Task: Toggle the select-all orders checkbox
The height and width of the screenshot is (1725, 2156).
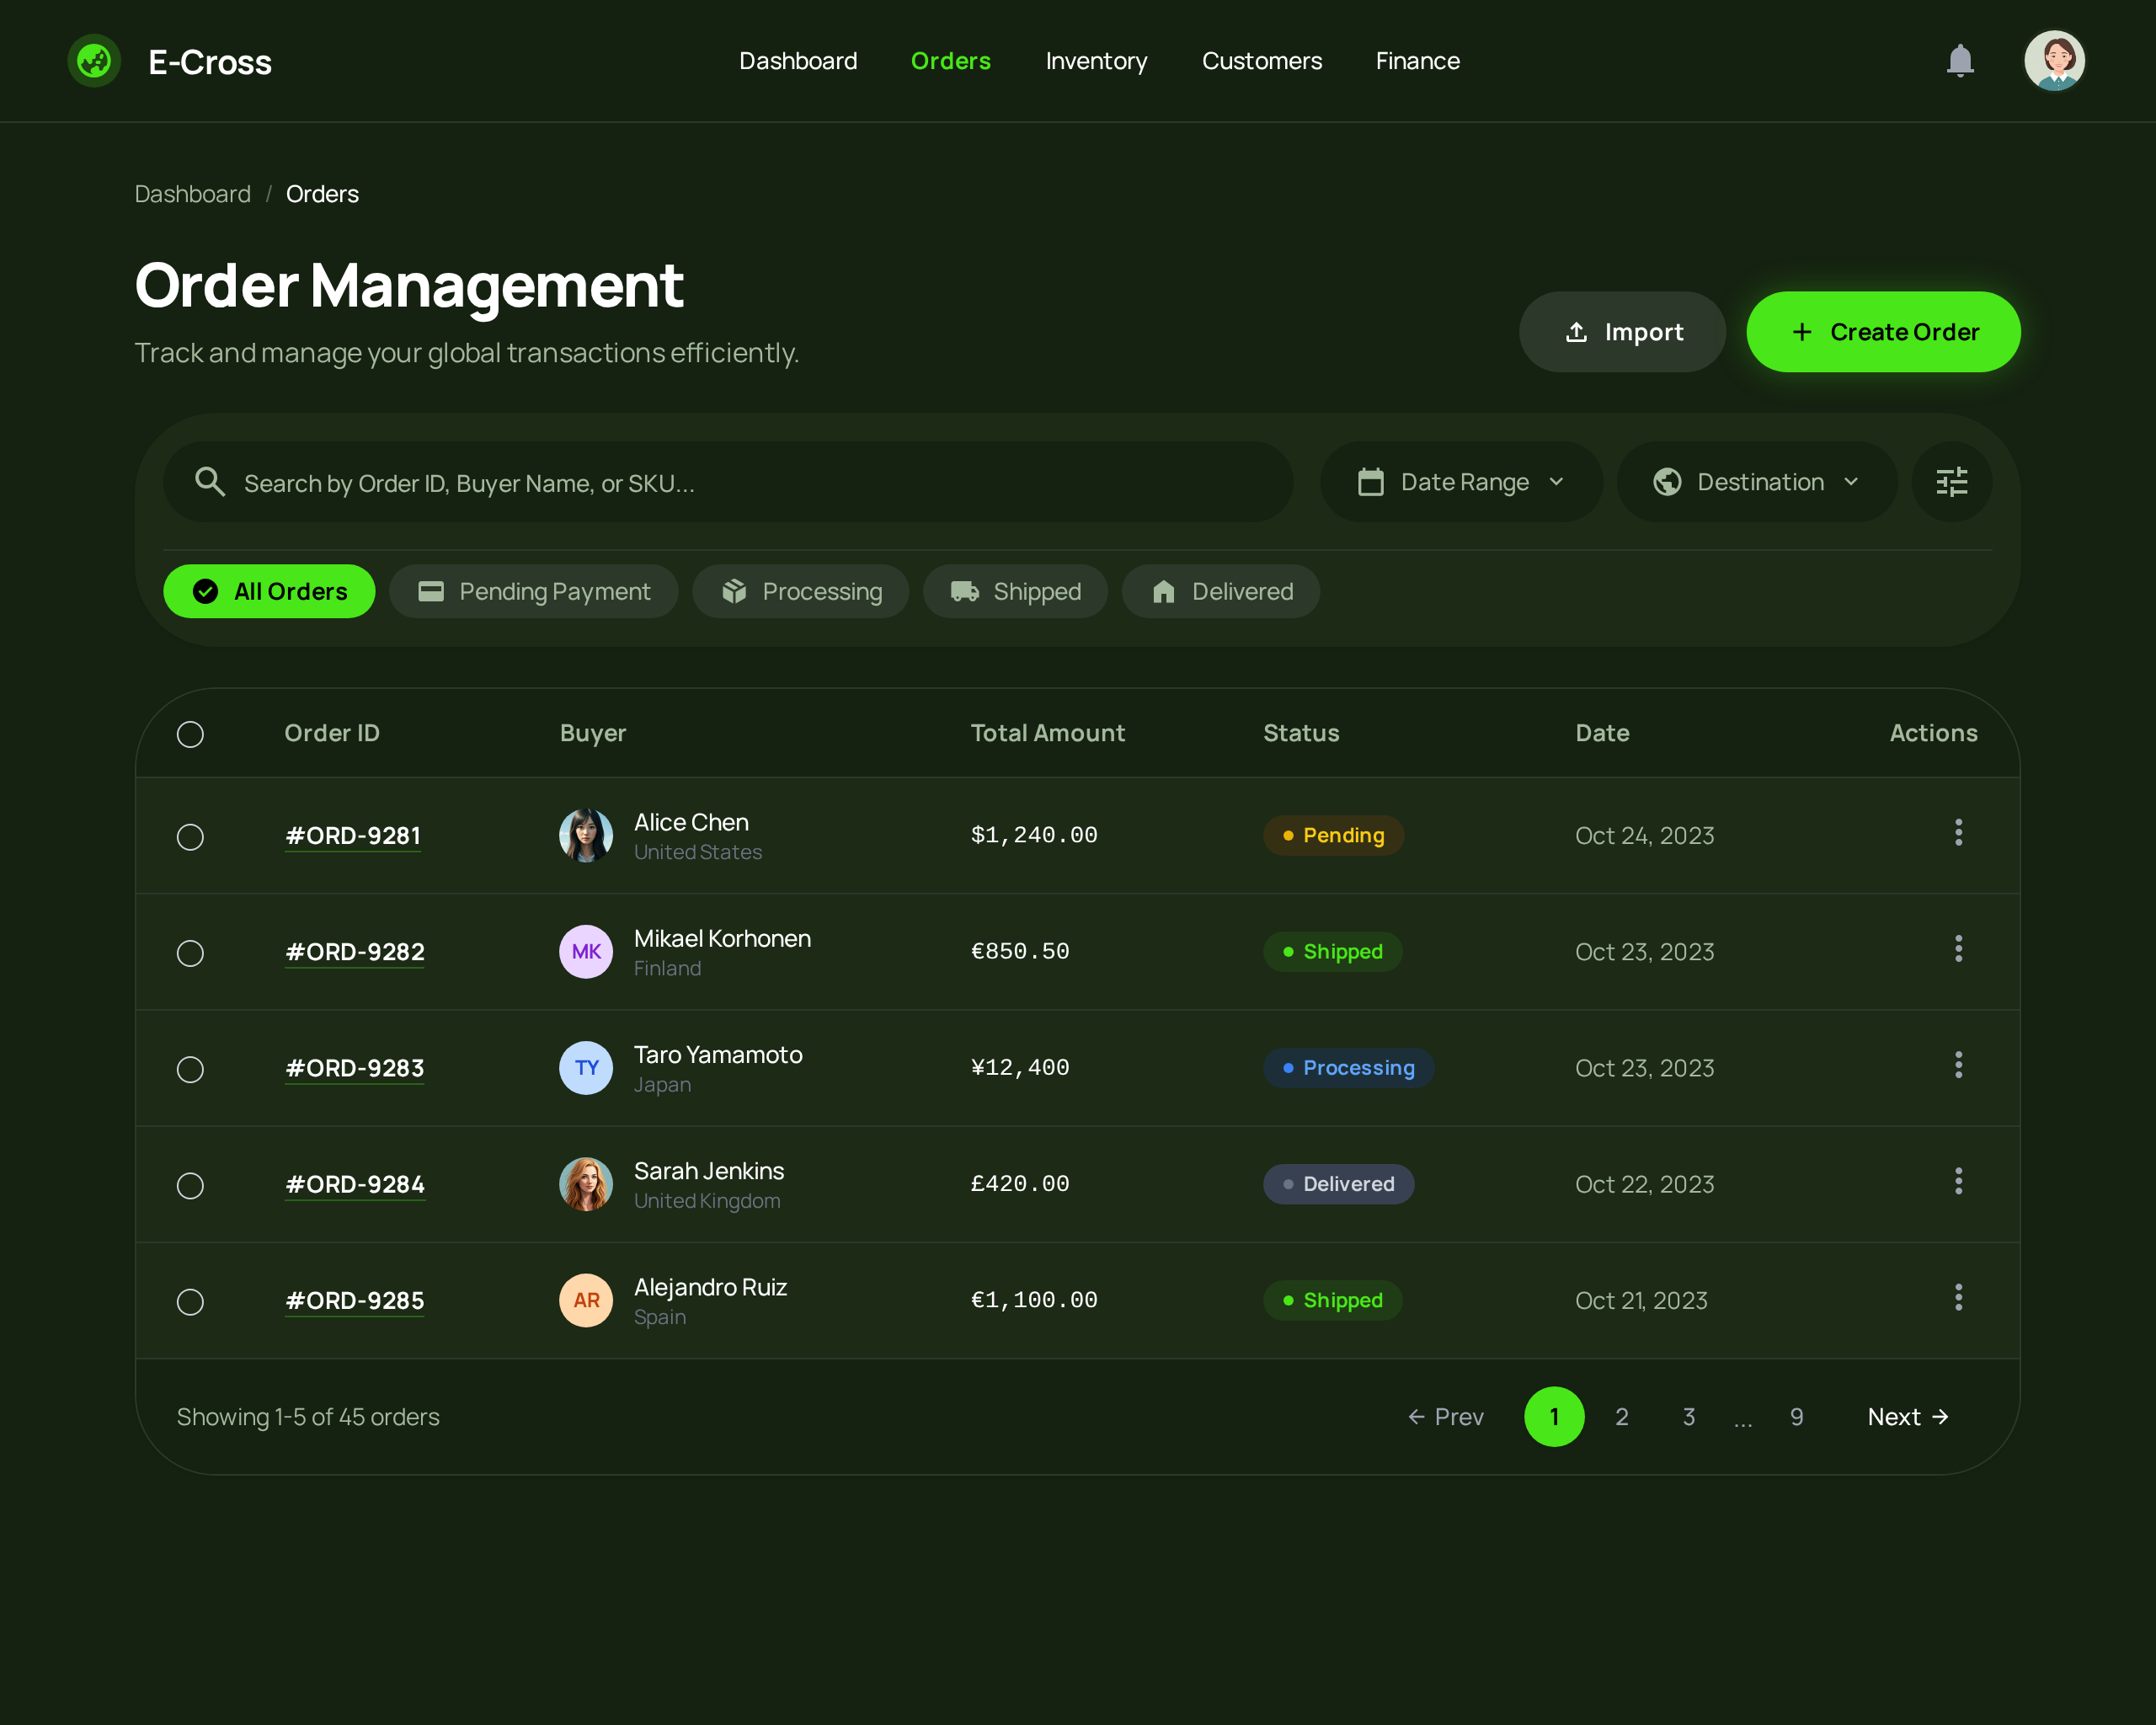Action: coord(190,734)
